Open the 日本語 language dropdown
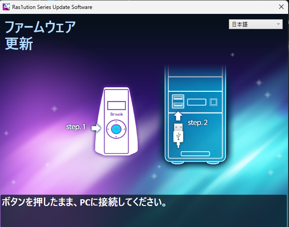The height and width of the screenshot is (227, 289). [255, 25]
